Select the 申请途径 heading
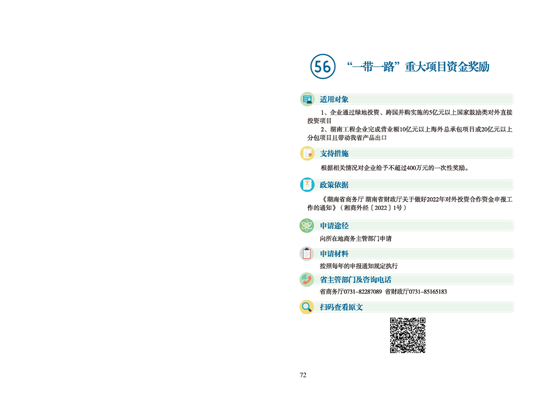This screenshot has width=541, height=406. [x=334, y=226]
